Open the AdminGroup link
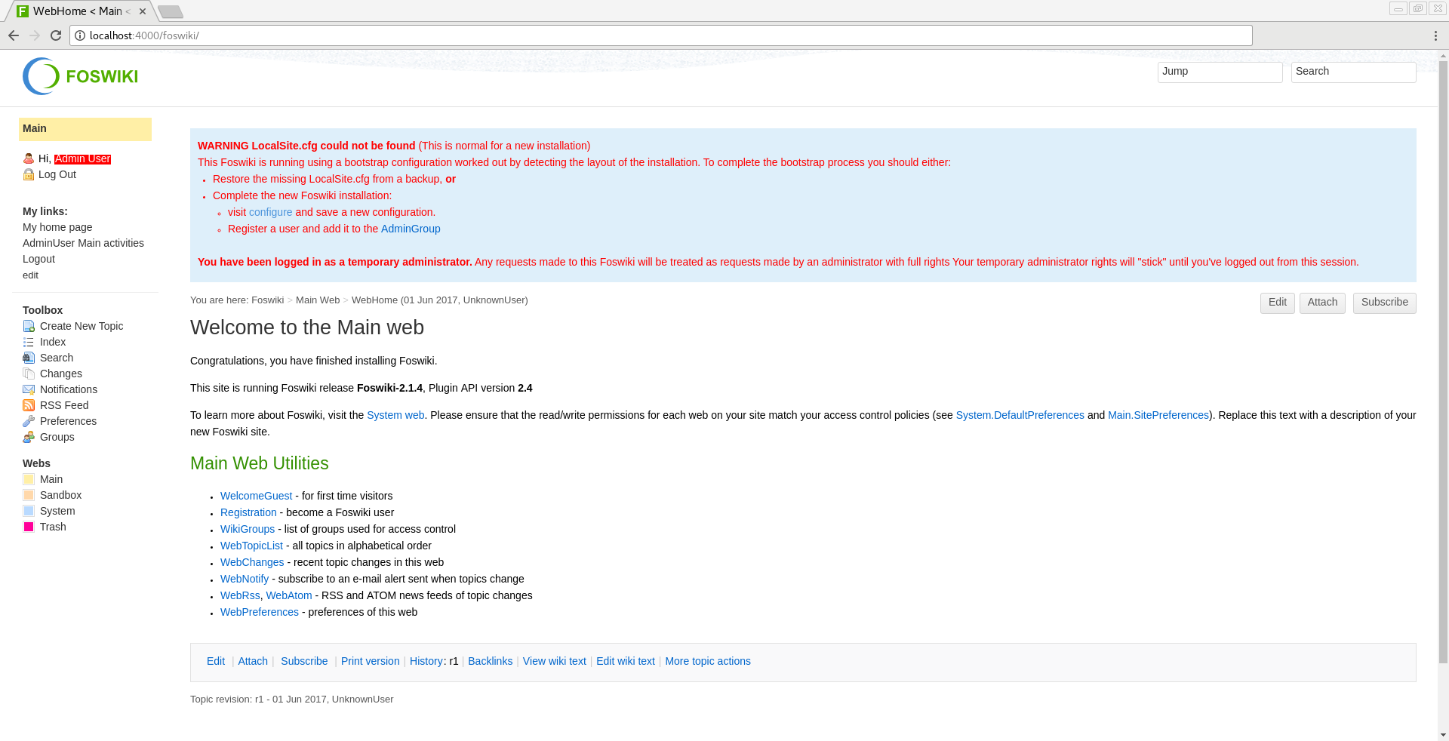Screen dimensions: 1449x741 (x=411, y=229)
